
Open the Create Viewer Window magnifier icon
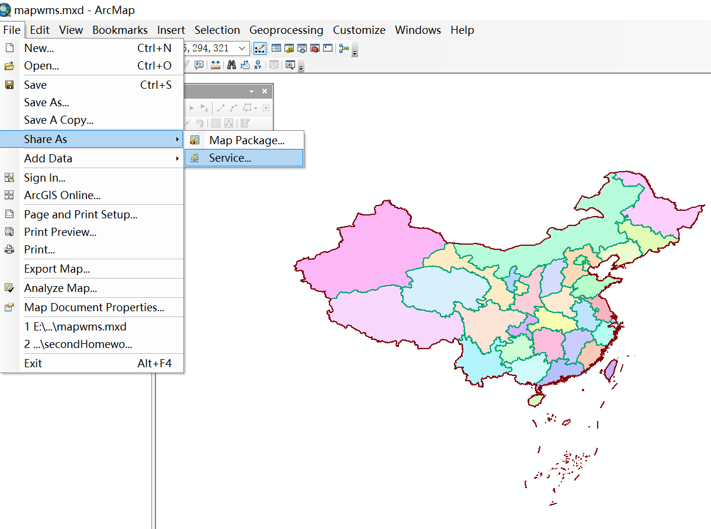tap(290, 65)
